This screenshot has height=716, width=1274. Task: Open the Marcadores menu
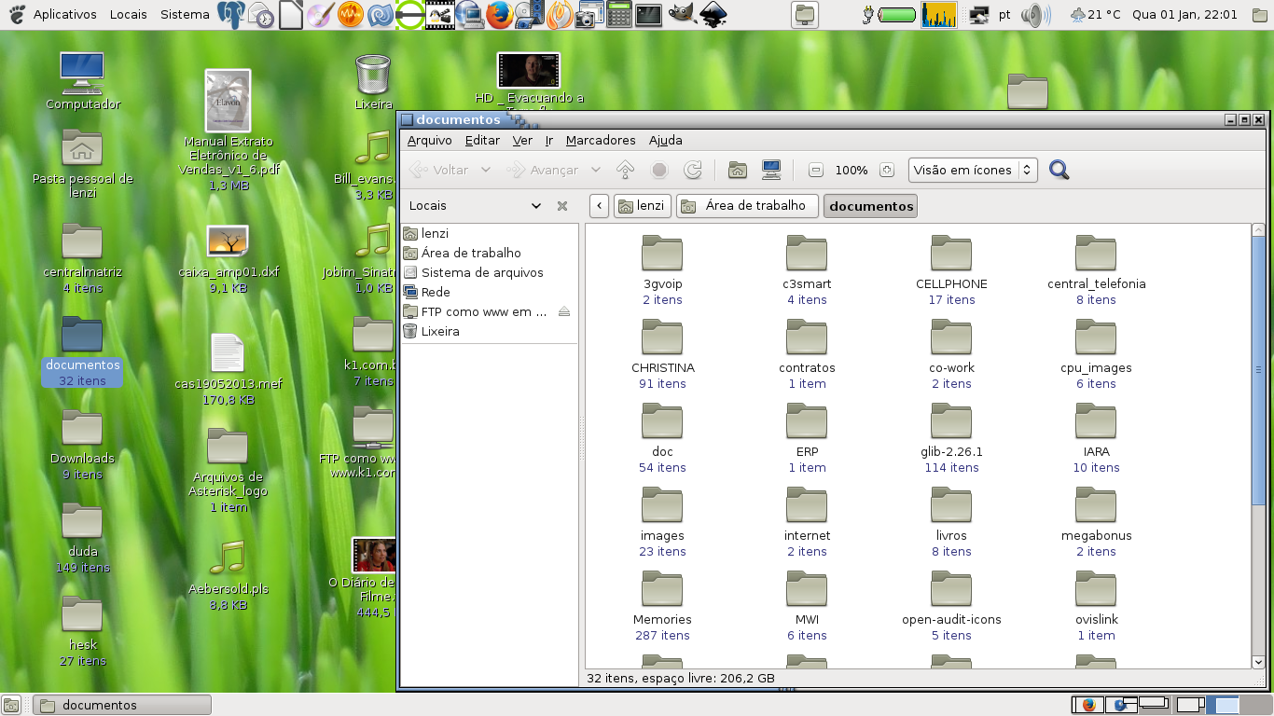pyautogui.click(x=601, y=140)
